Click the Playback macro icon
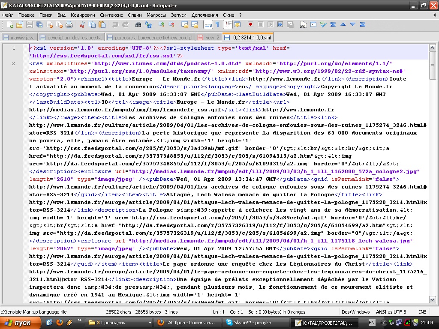Screen dimensions: 439x329 coord(270,24)
